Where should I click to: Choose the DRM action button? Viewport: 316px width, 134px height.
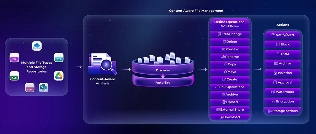click(283, 54)
